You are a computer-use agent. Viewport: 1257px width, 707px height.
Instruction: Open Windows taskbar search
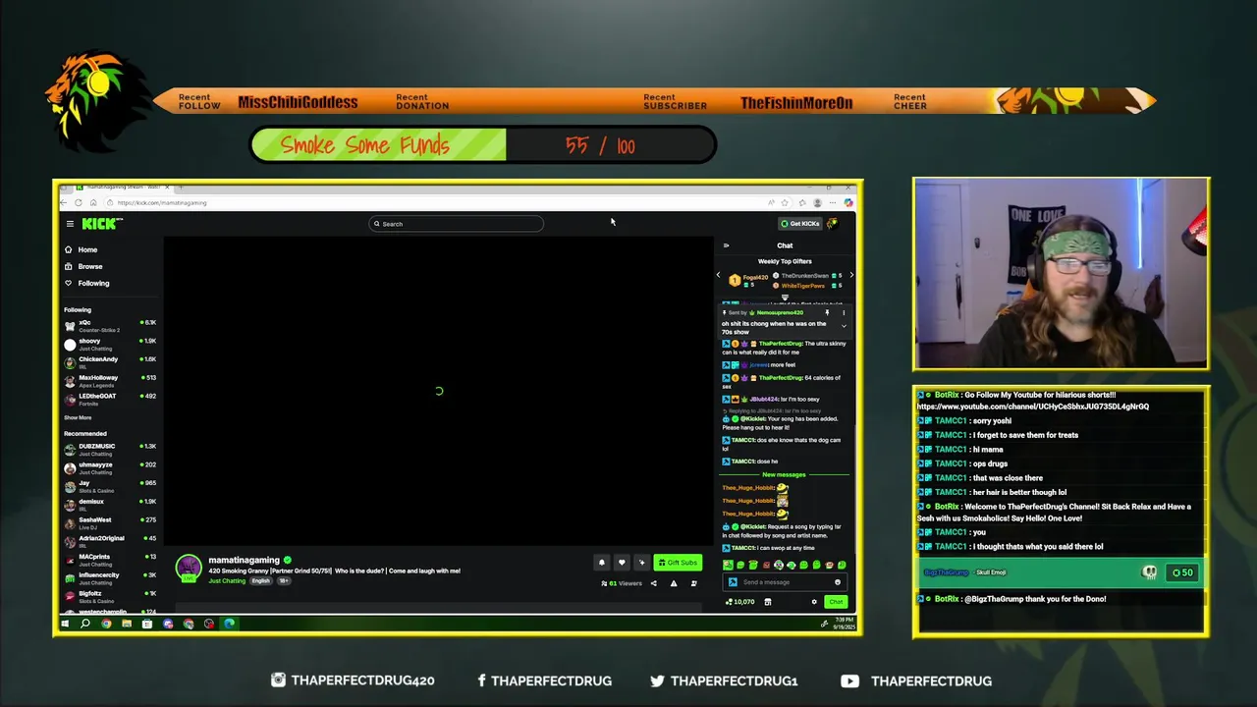85,624
